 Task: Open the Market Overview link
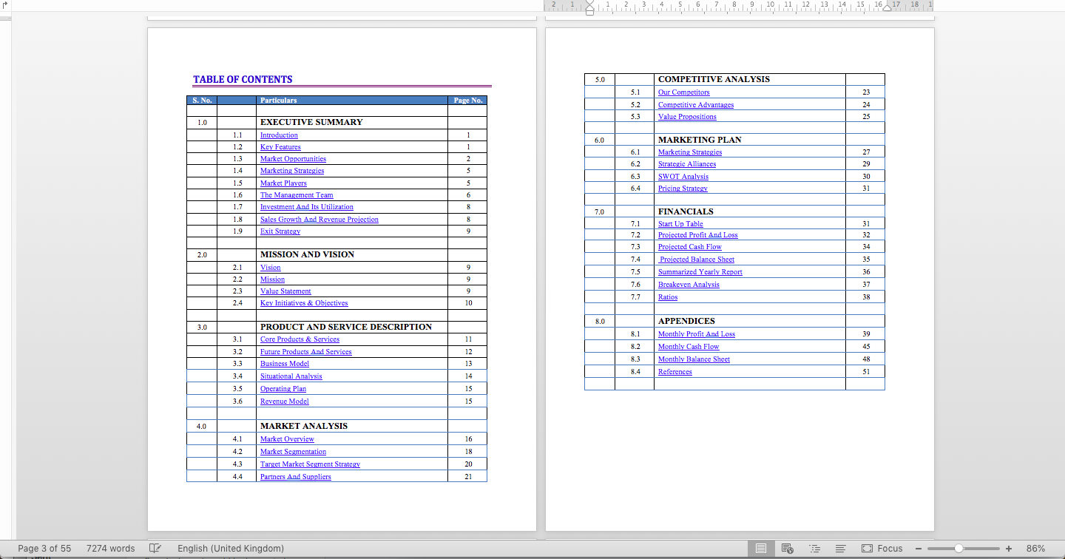[287, 439]
